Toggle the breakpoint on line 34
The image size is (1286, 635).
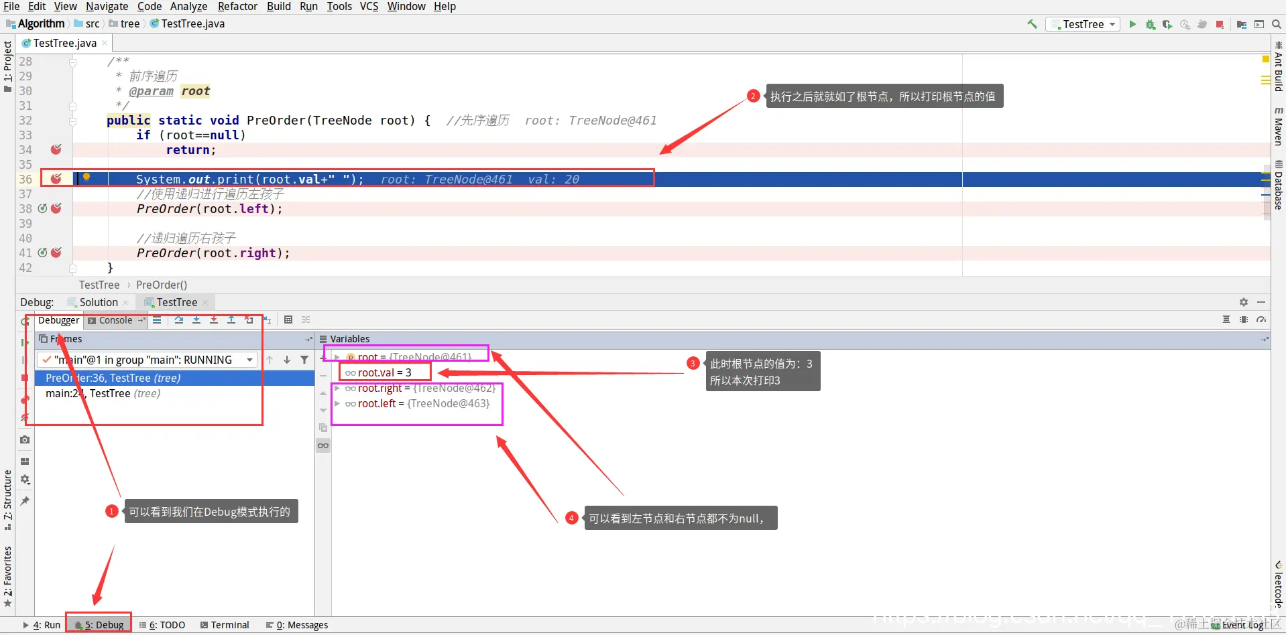(56, 149)
